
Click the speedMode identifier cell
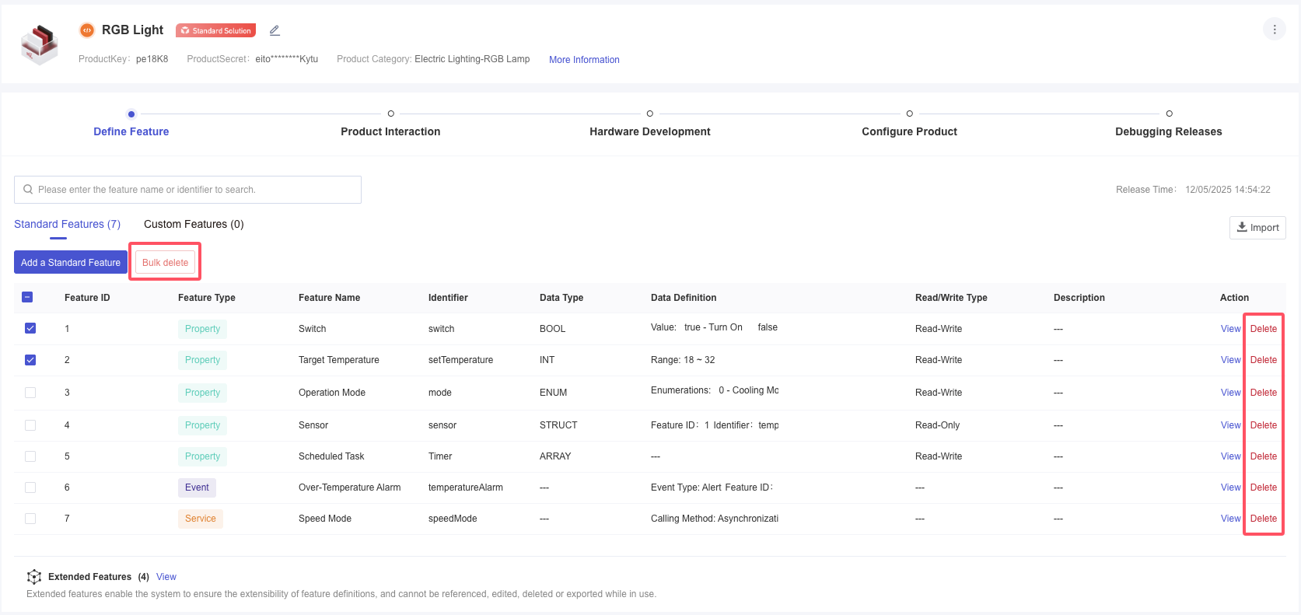click(x=453, y=519)
